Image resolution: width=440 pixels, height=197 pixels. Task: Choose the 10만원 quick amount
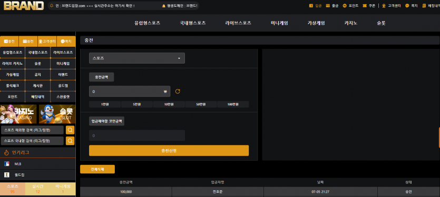pyautogui.click(x=169, y=105)
